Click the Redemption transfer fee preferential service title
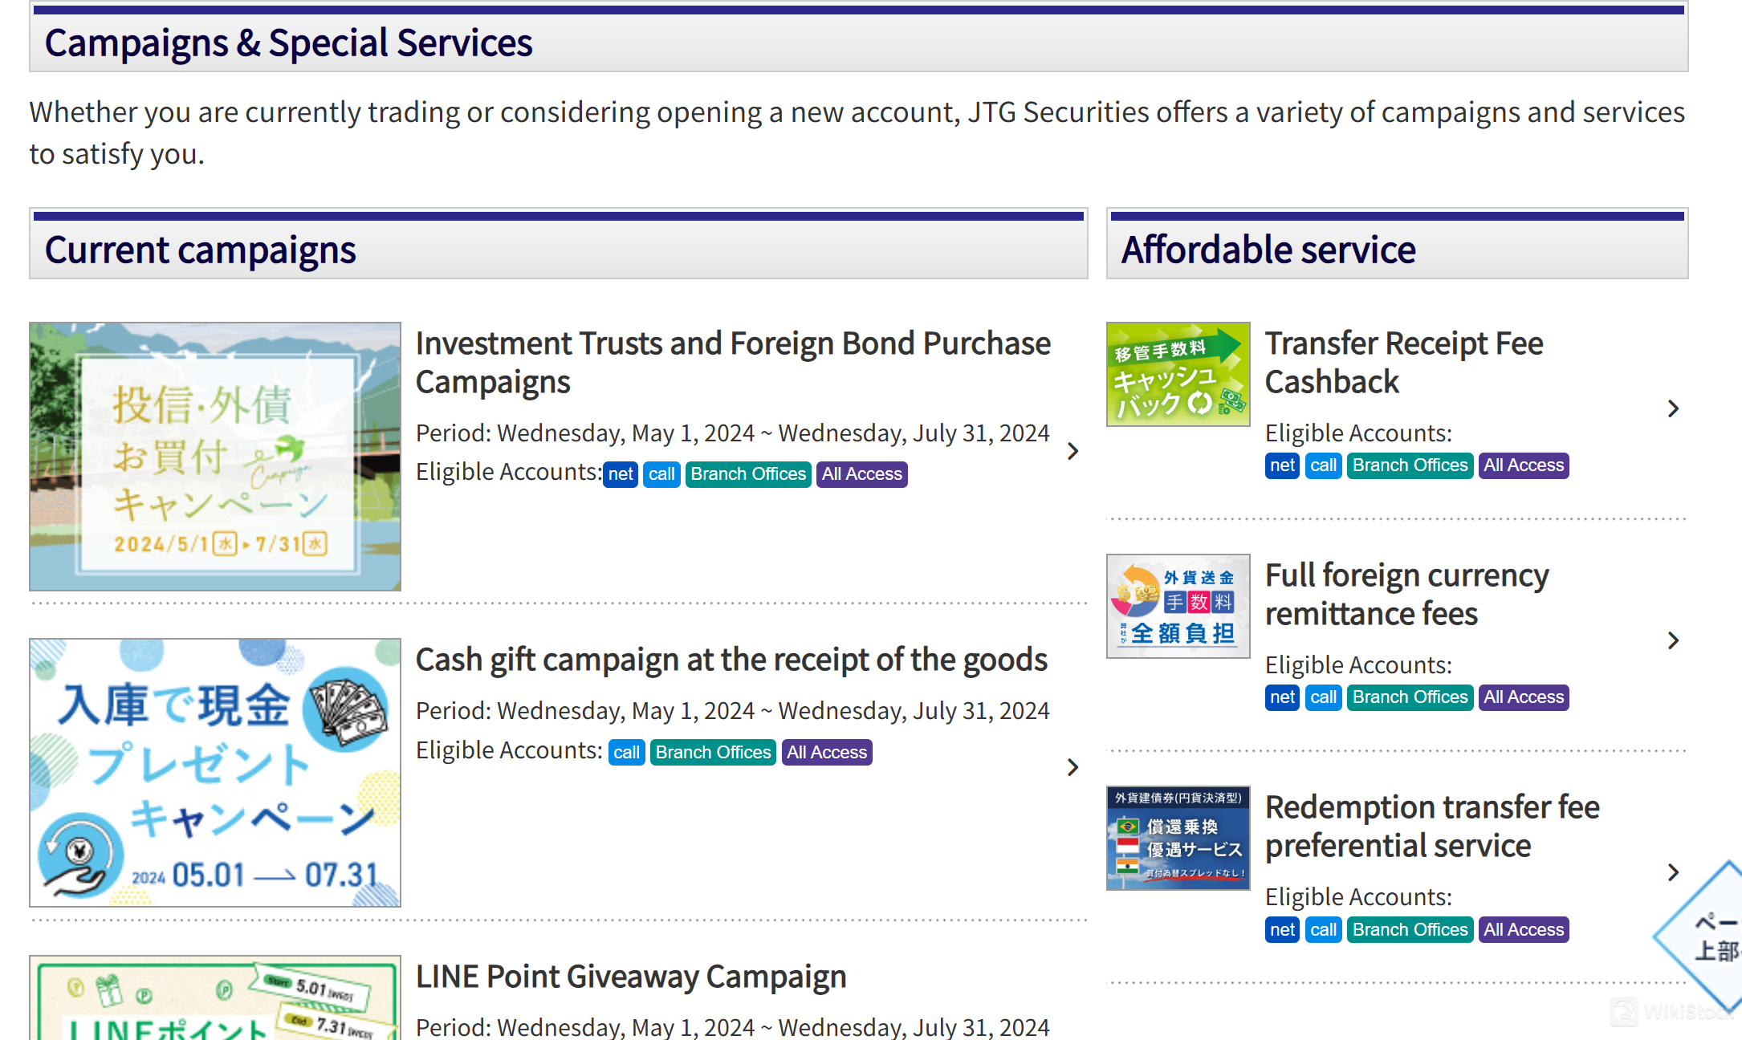This screenshot has height=1040, width=1742. coord(1432,827)
